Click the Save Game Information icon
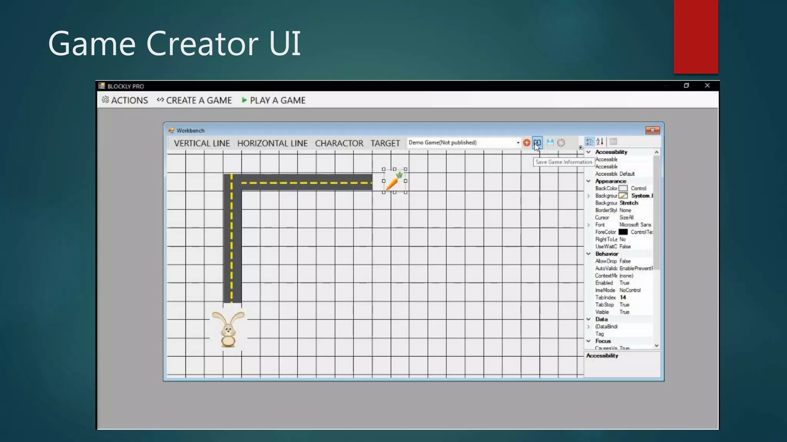Image resolution: width=787 pixels, height=442 pixels. 537,143
